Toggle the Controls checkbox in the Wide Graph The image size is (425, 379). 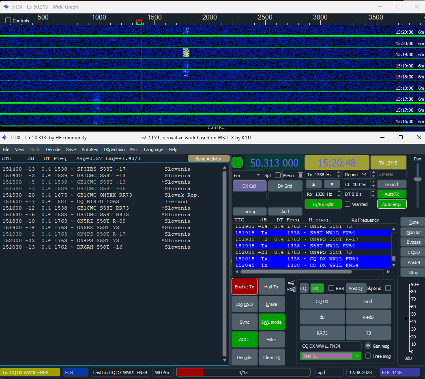(8, 20)
